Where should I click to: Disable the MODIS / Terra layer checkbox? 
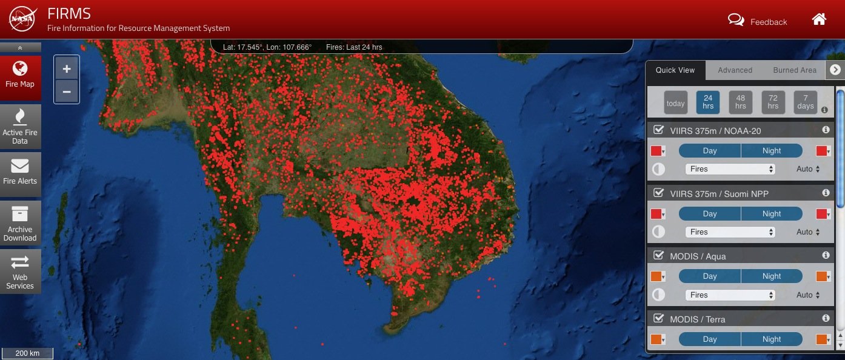[659, 318]
